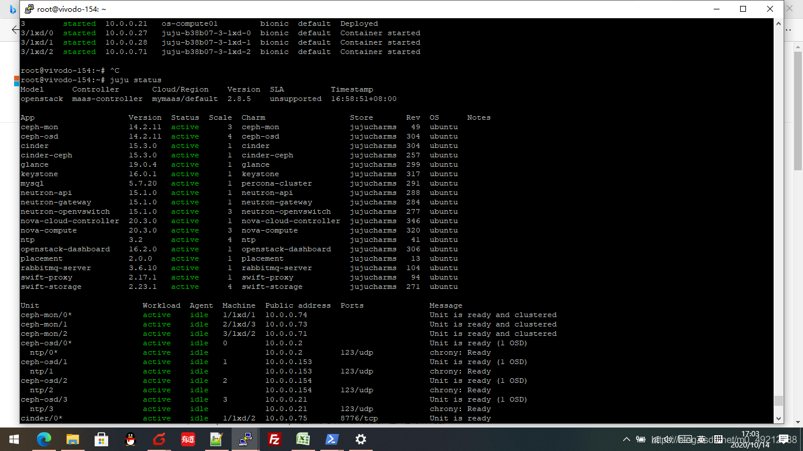Screen dimensions: 803x451
Task: Click IP address '10.0.0.74'
Action: point(286,315)
